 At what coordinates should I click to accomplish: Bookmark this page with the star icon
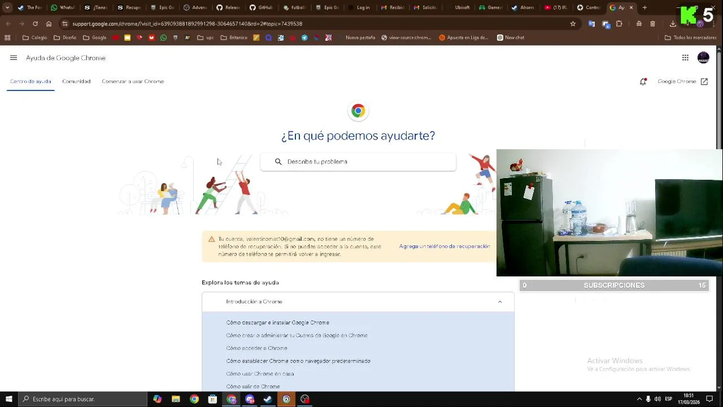tap(573, 24)
